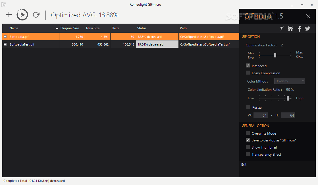Viewport: 318px width, 185px height.
Task: Click the new size value 453,862
Action: coord(103,44)
